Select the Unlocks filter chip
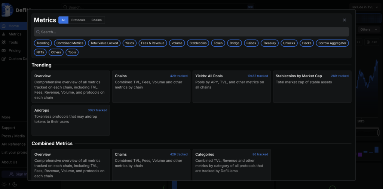This screenshot has height=189, width=383. tap(289, 43)
